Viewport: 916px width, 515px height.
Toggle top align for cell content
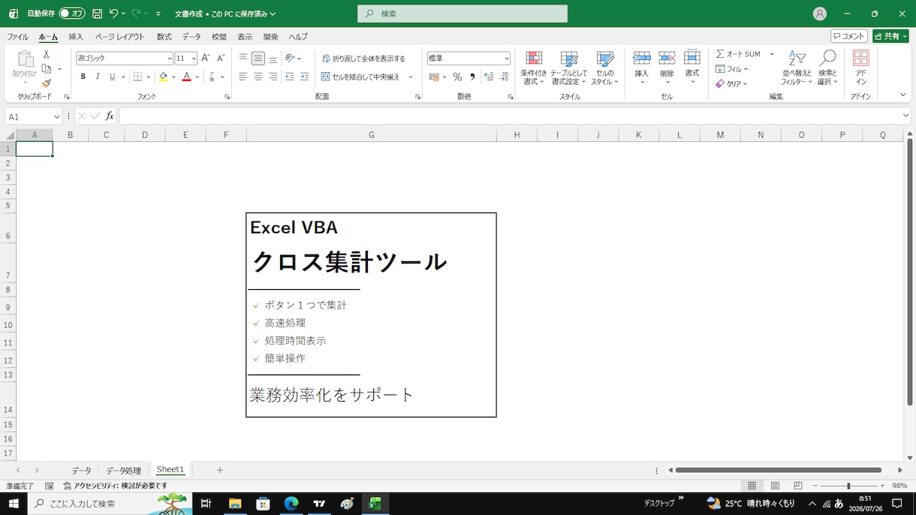click(x=243, y=58)
